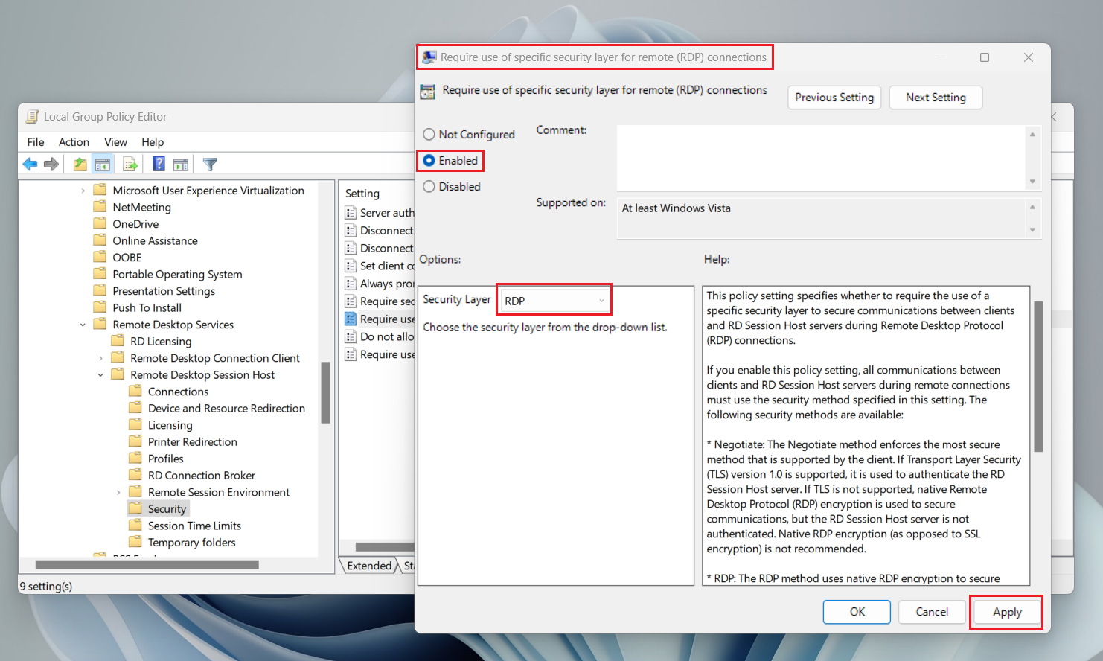
Task: Click policy icon beside 'Set client' setting
Action: point(351,266)
